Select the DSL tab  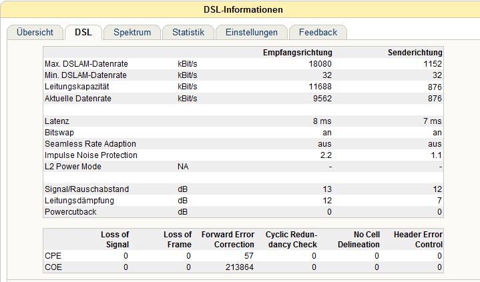pyautogui.click(x=83, y=32)
